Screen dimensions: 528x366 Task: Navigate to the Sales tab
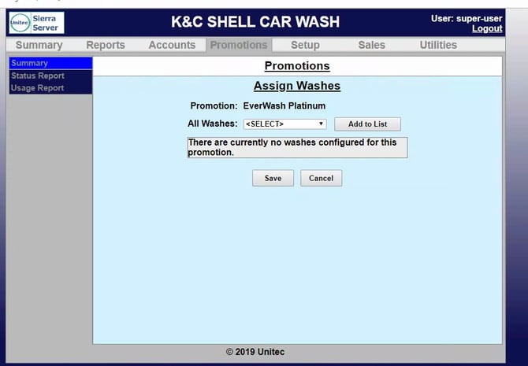pos(371,45)
